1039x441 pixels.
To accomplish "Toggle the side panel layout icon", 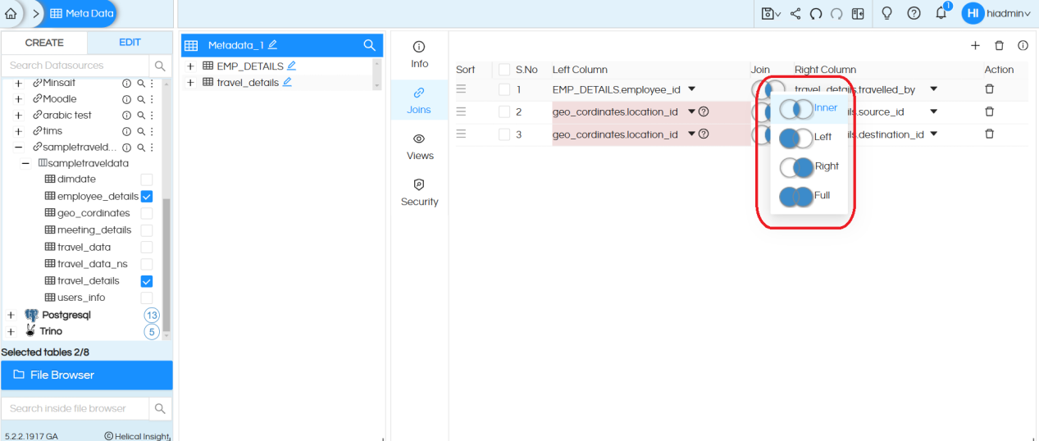I will coord(858,13).
